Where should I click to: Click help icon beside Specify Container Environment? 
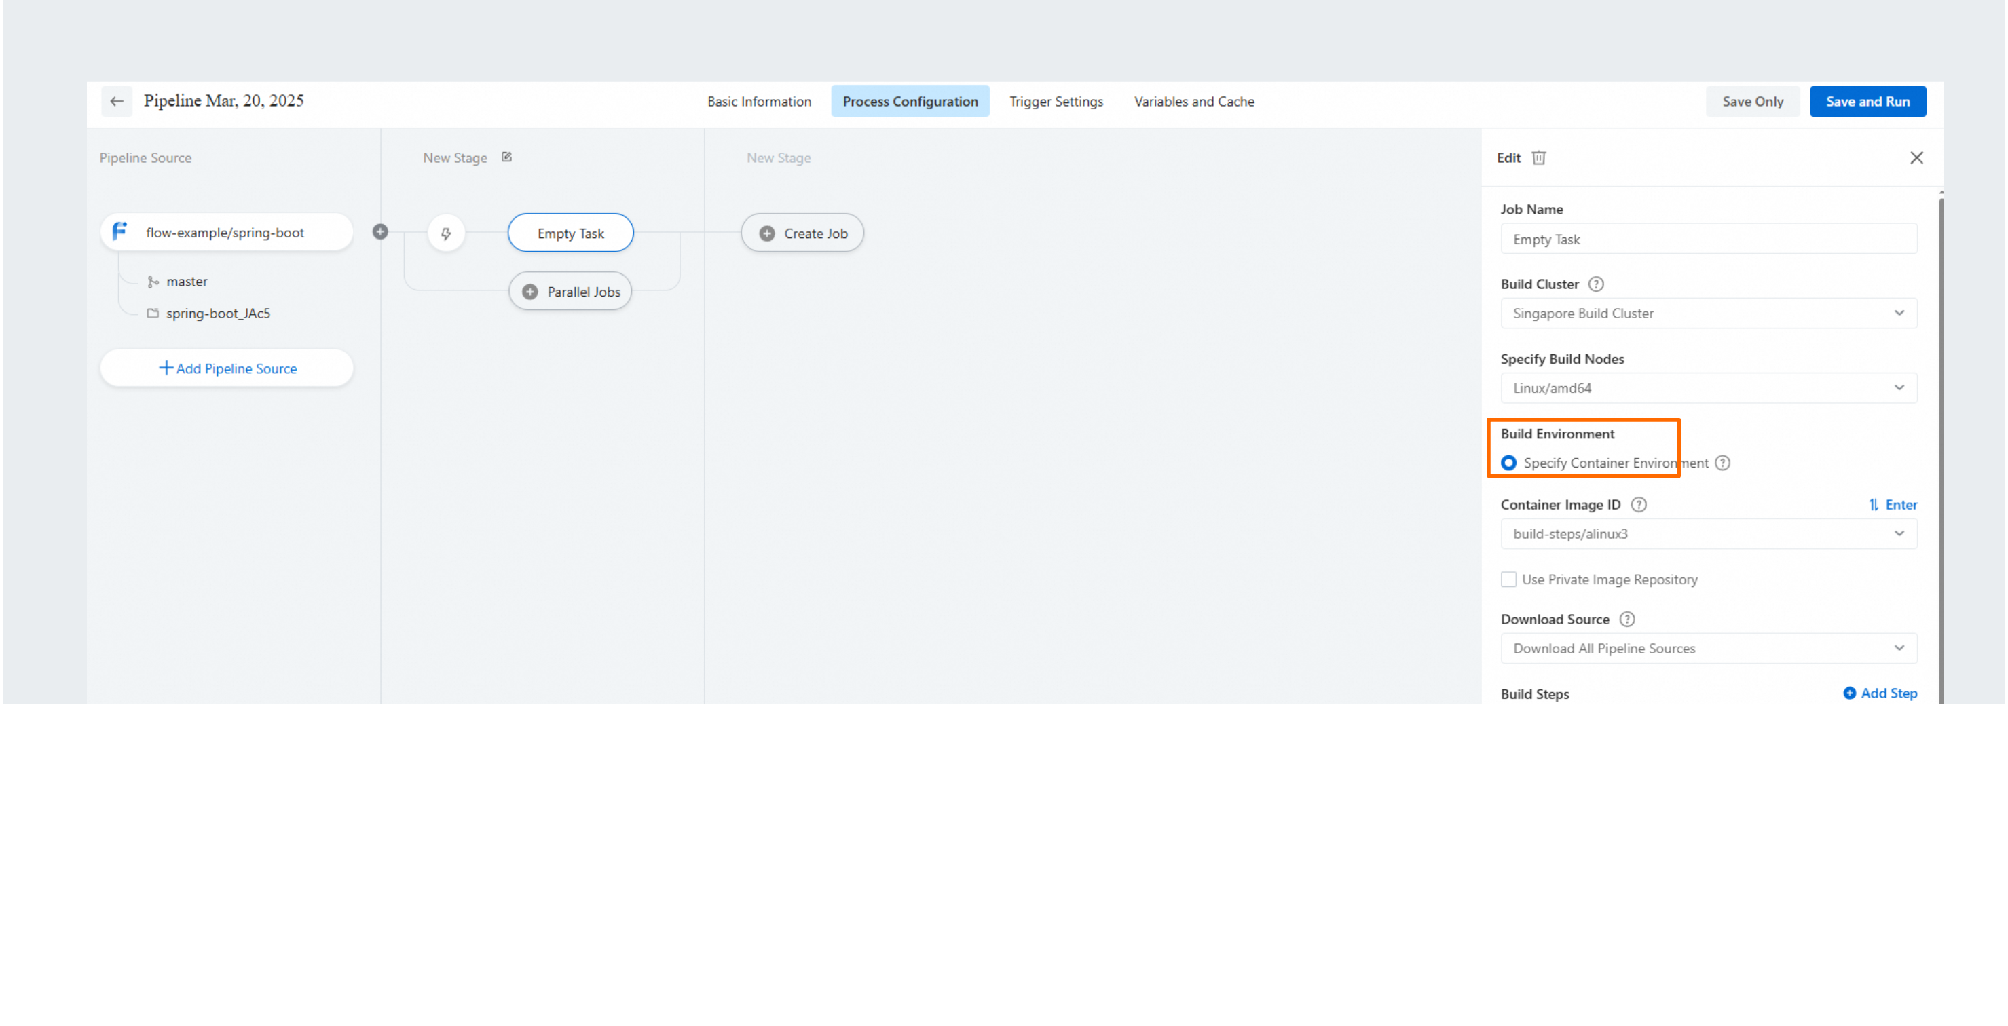(1723, 463)
